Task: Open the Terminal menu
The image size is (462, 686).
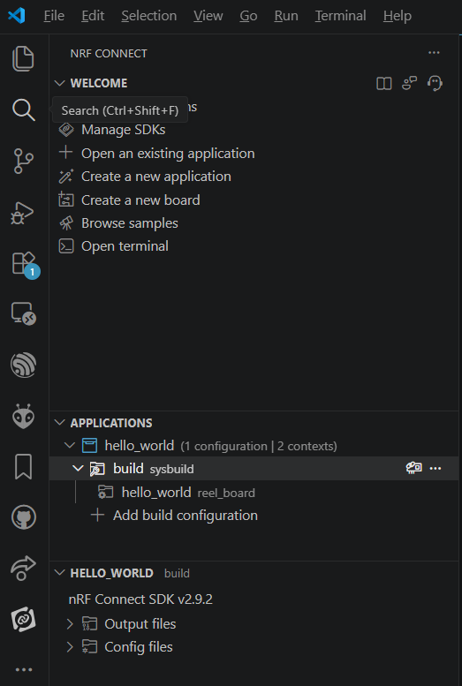Action: click(340, 16)
